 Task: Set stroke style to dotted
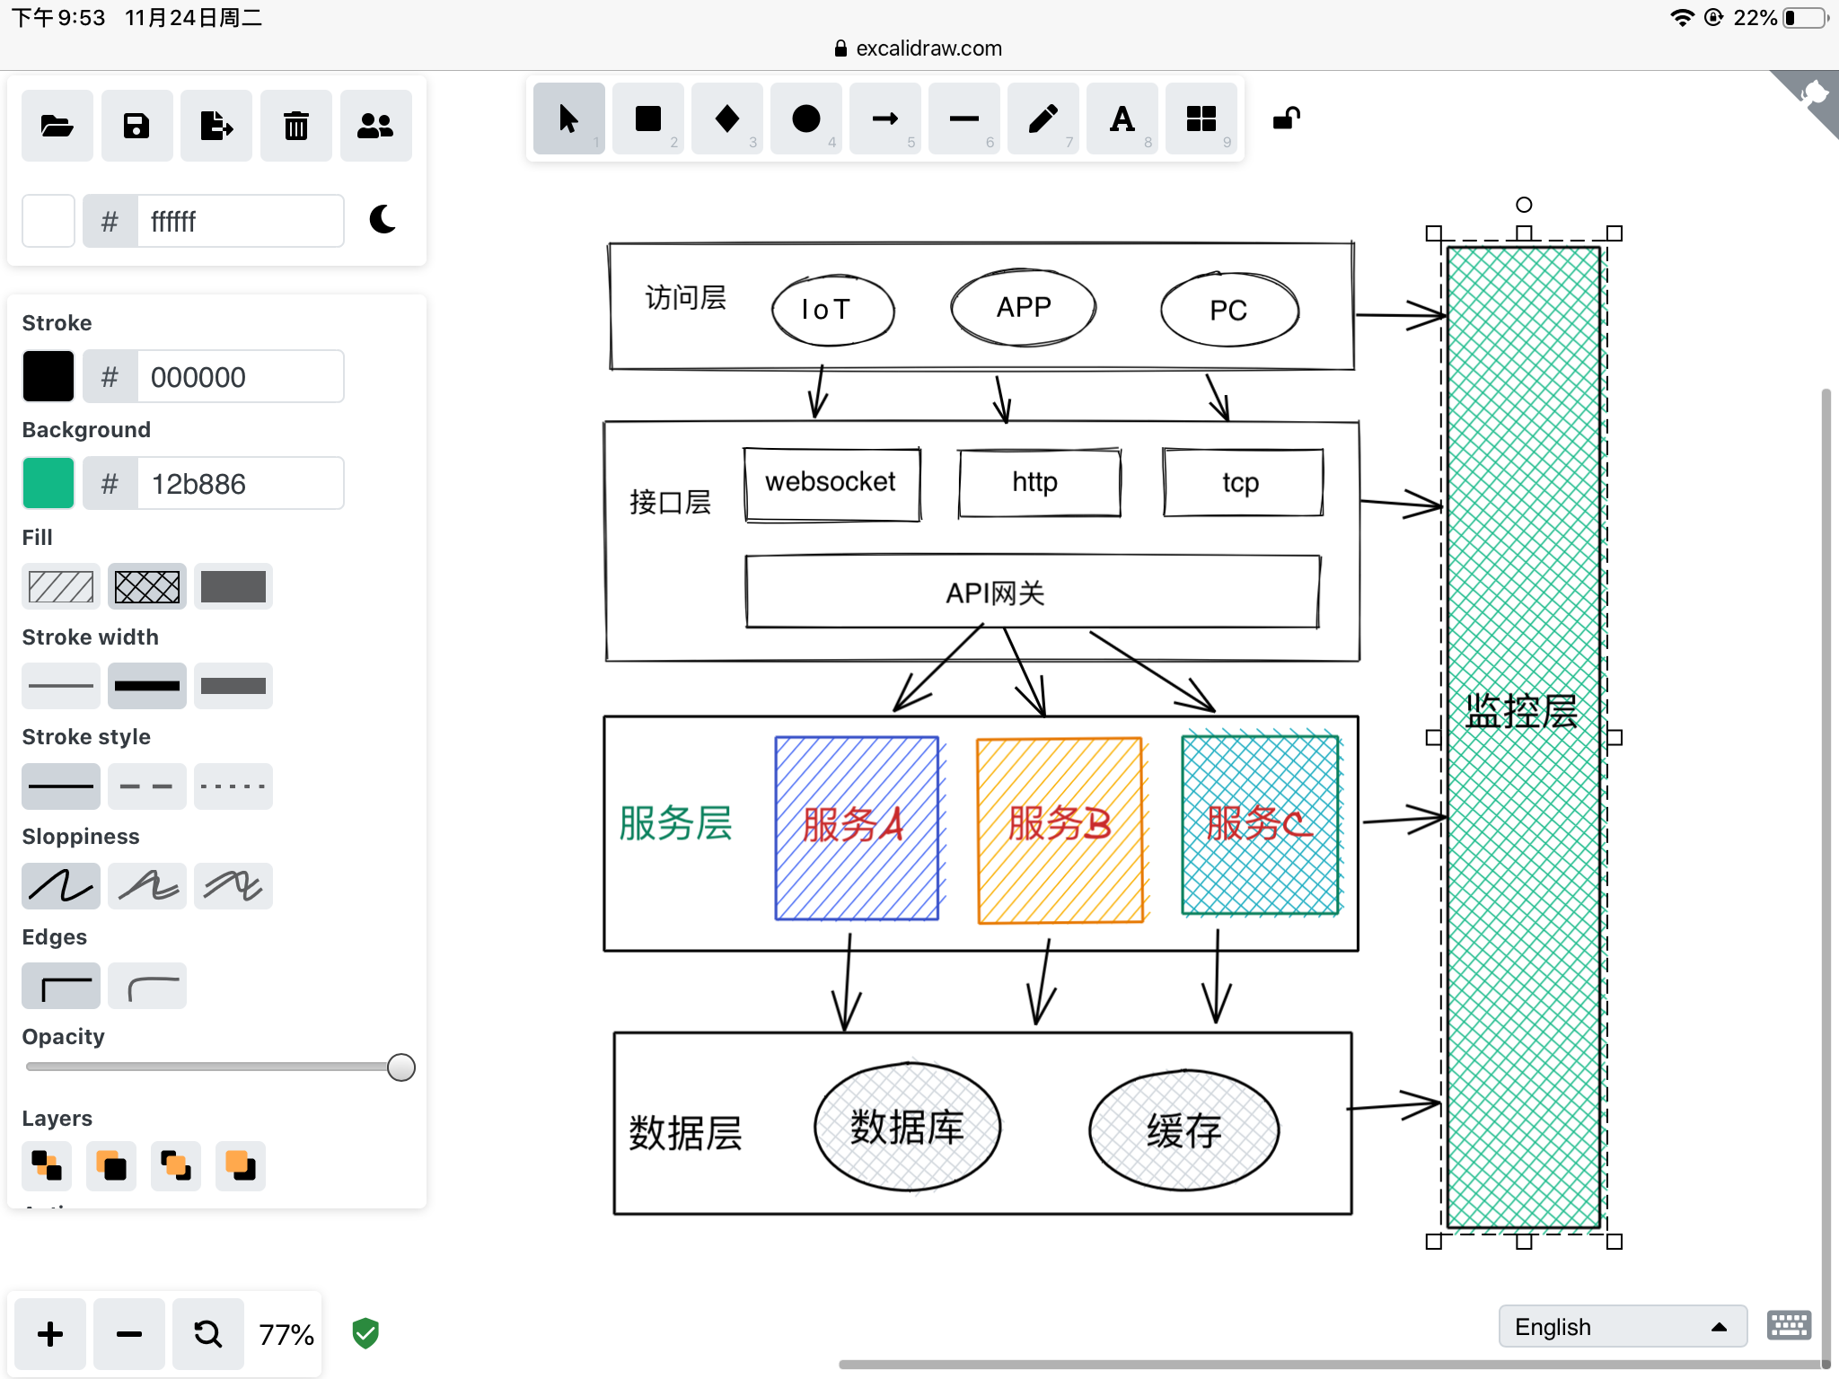click(x=233, y=786)
